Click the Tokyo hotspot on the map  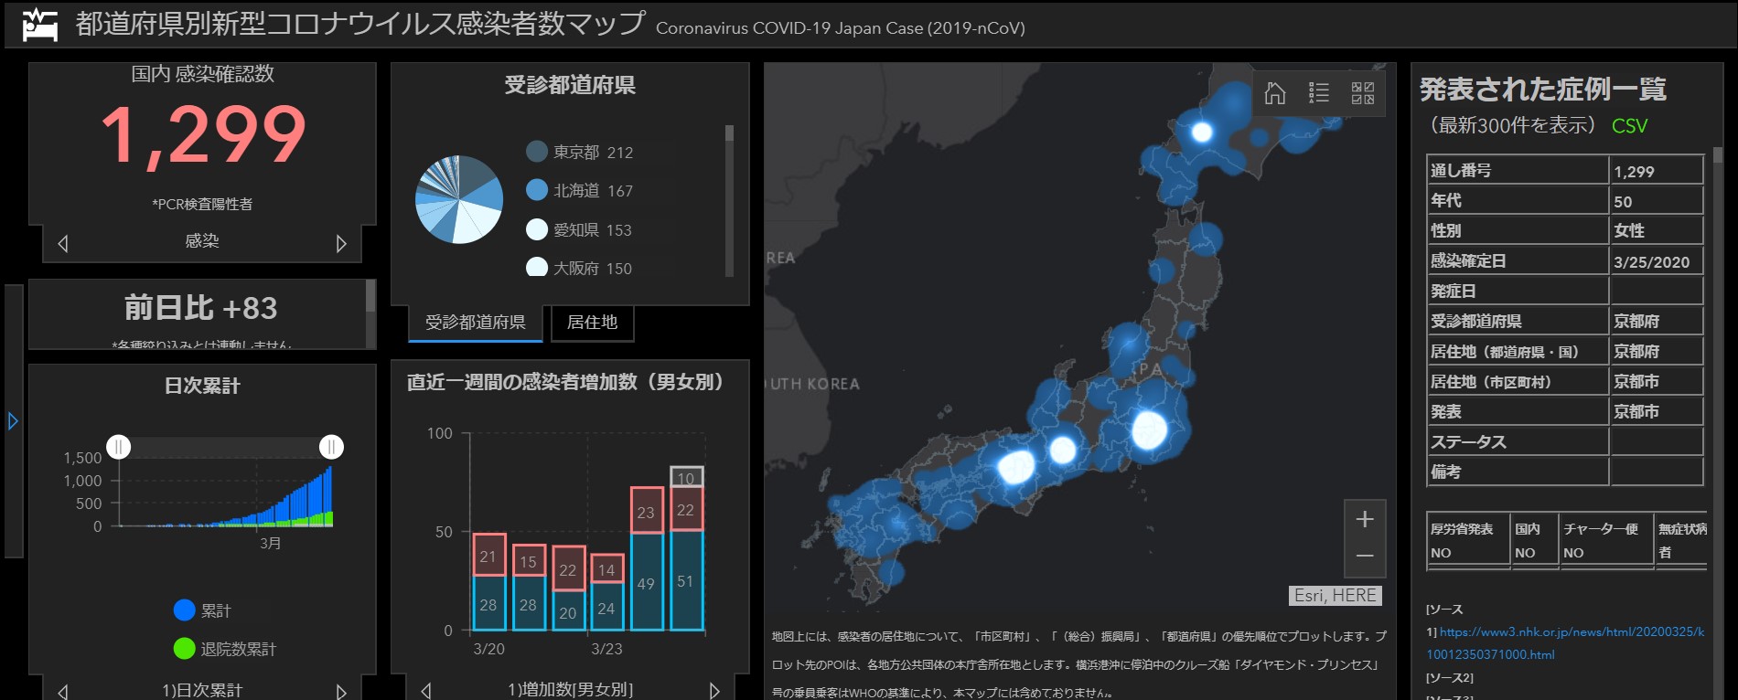pos(1149,430)
